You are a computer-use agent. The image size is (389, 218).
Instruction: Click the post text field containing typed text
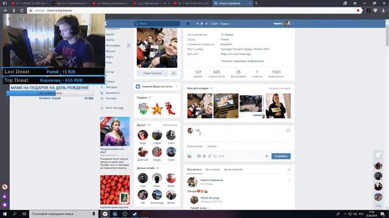click(239, 131)
